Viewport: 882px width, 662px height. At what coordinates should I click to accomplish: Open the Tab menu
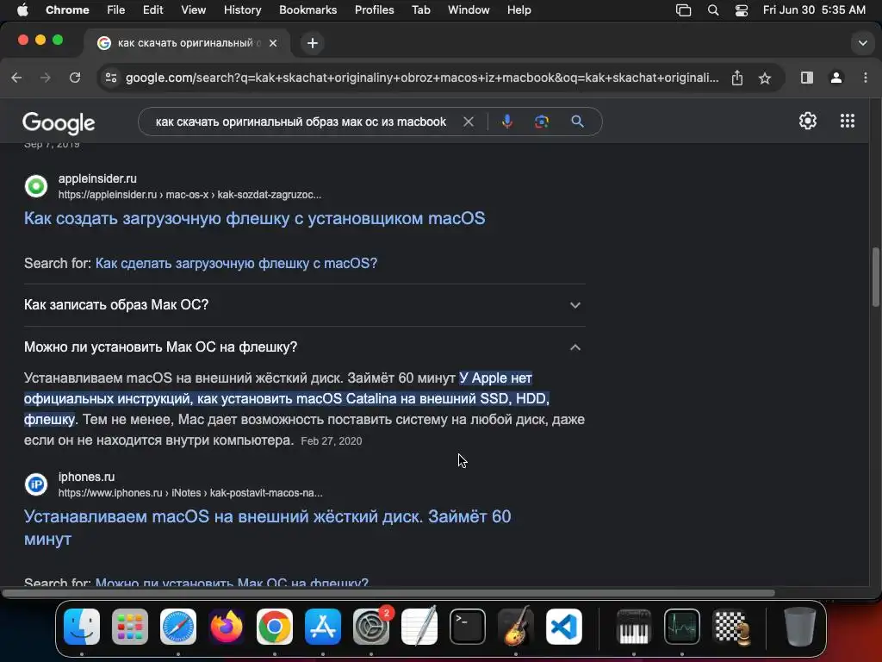420,9
